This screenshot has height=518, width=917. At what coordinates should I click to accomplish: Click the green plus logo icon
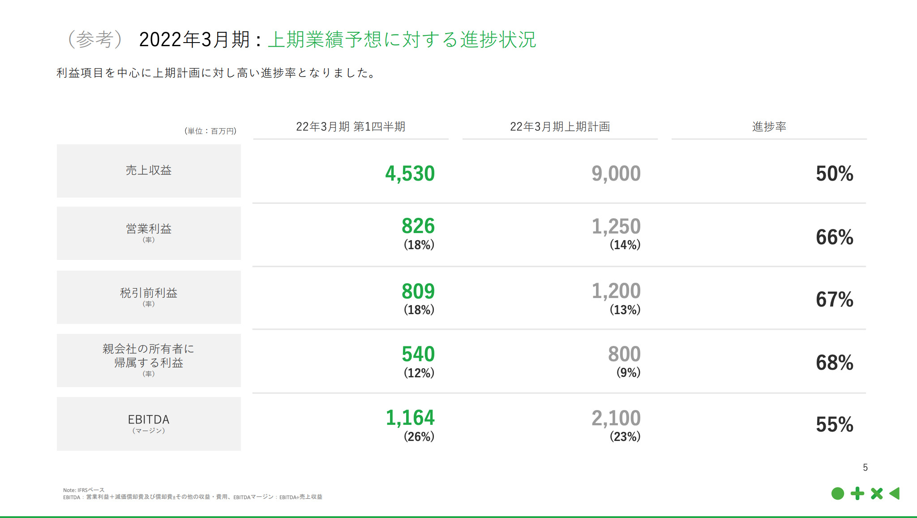pos(857,493)
